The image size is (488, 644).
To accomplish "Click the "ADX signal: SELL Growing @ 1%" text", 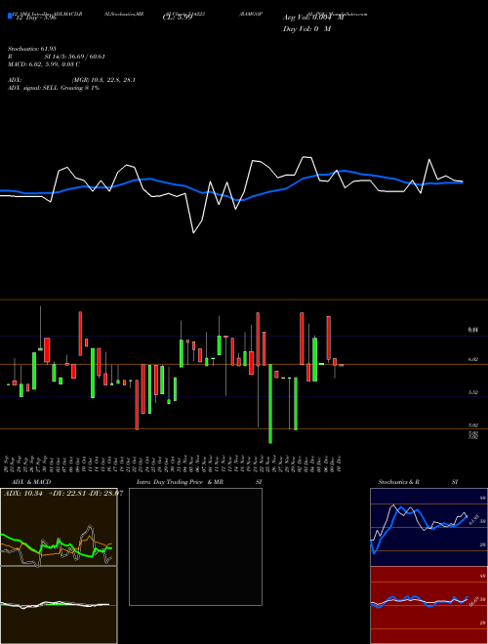I will (x=54, y=88).
